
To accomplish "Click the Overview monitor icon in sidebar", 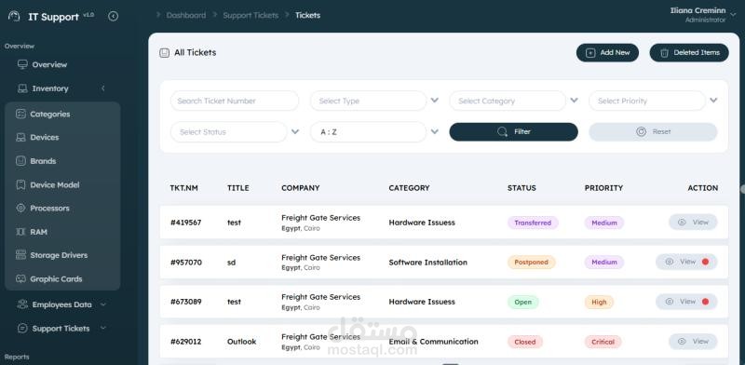I will tap(22, 64).
